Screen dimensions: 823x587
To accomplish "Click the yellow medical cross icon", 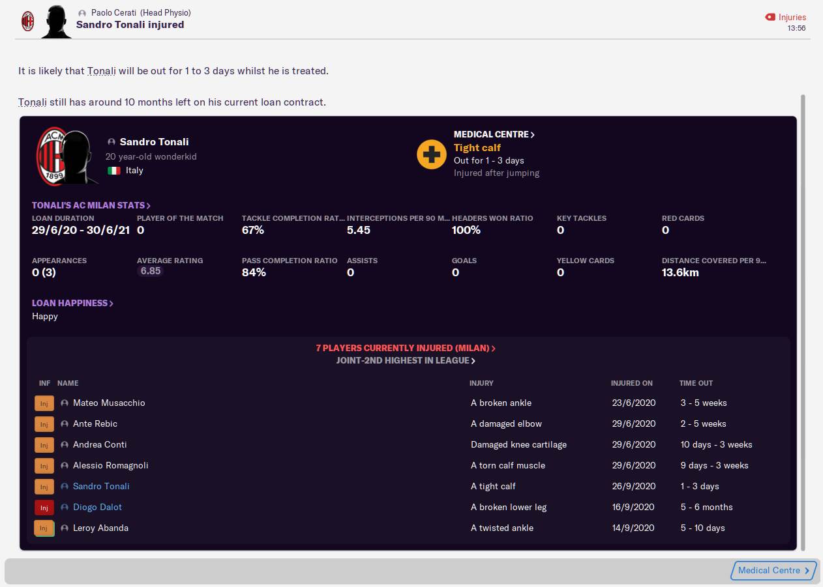I will 431,154.
